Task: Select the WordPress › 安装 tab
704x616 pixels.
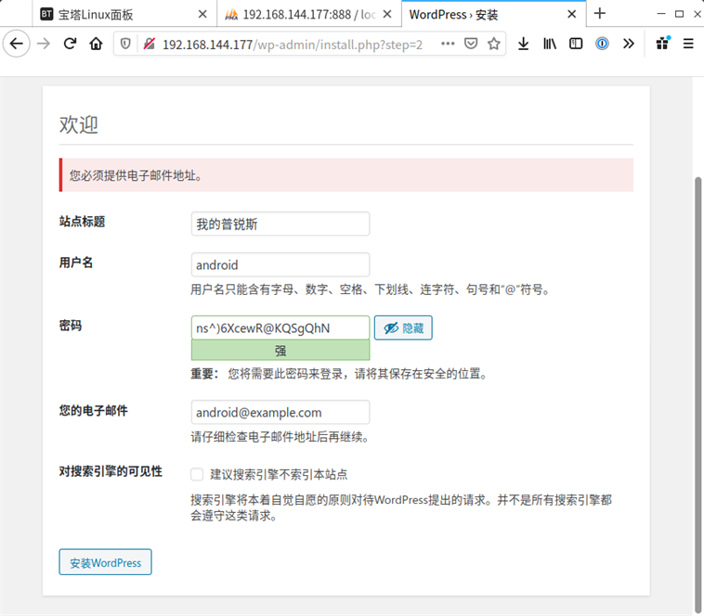Action: click(x=493, y=14)
